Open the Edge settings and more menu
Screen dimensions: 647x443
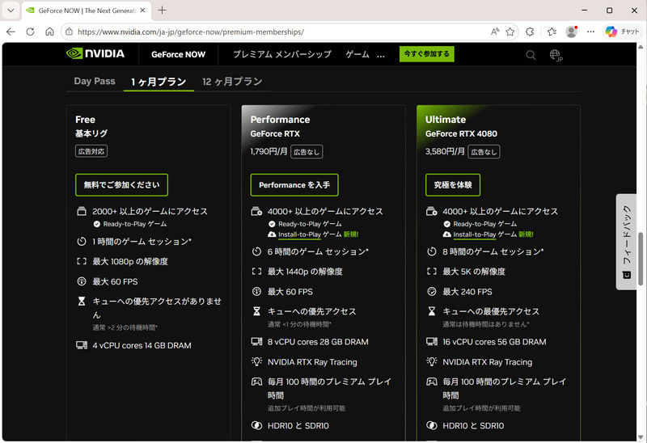pos(591,32)
